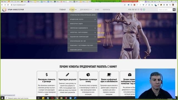Screen dimensions: 178x100
Task: Click Принимаем поэтапную оплату heading
Action: [88, 80]
